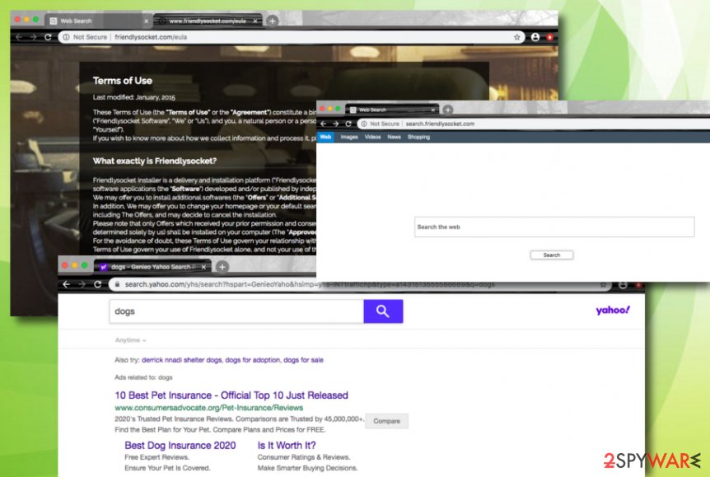Switch to News search category

[x=394, y=137]
